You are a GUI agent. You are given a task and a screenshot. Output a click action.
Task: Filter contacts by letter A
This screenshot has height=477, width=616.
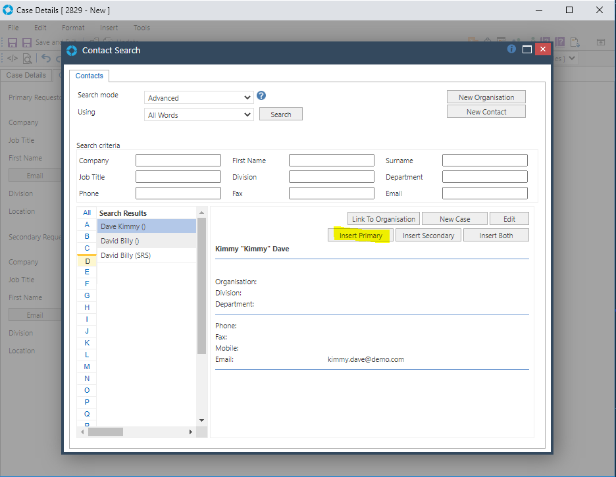tap(87, 224)
